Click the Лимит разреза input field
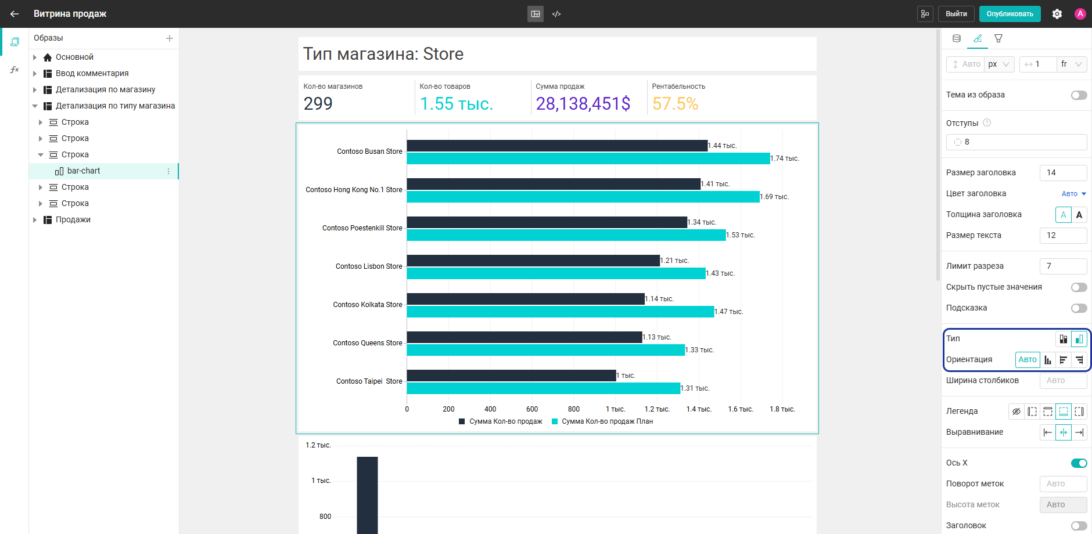Screen dimensions: 1092x534 1063,266
